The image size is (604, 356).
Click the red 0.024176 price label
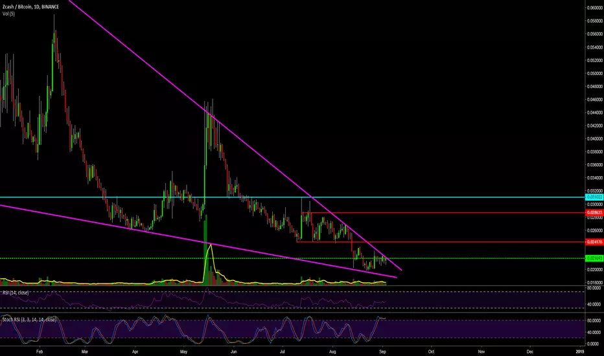tap(594, 242)
